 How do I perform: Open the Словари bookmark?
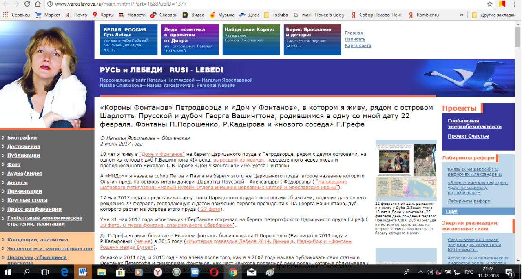pos(164,15)
